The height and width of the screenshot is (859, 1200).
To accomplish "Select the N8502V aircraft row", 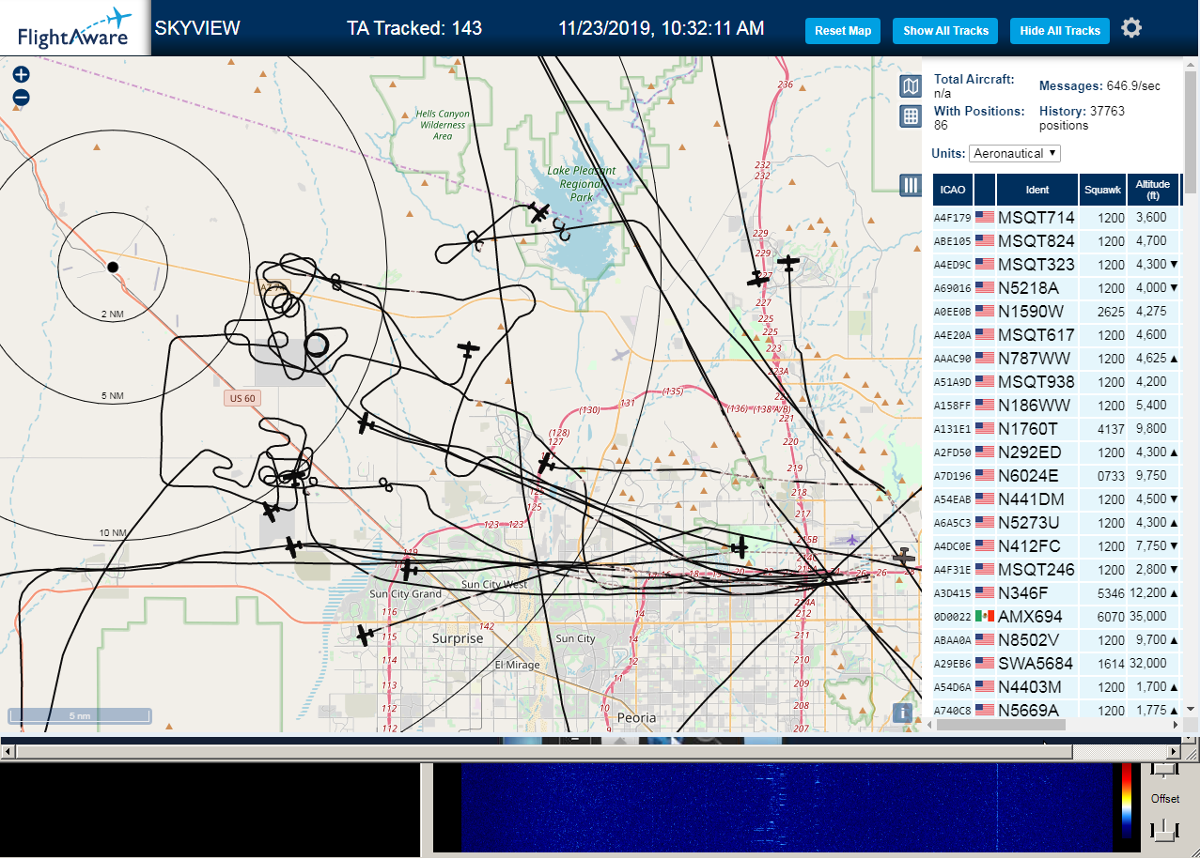I will click(x=1056, y=640).
